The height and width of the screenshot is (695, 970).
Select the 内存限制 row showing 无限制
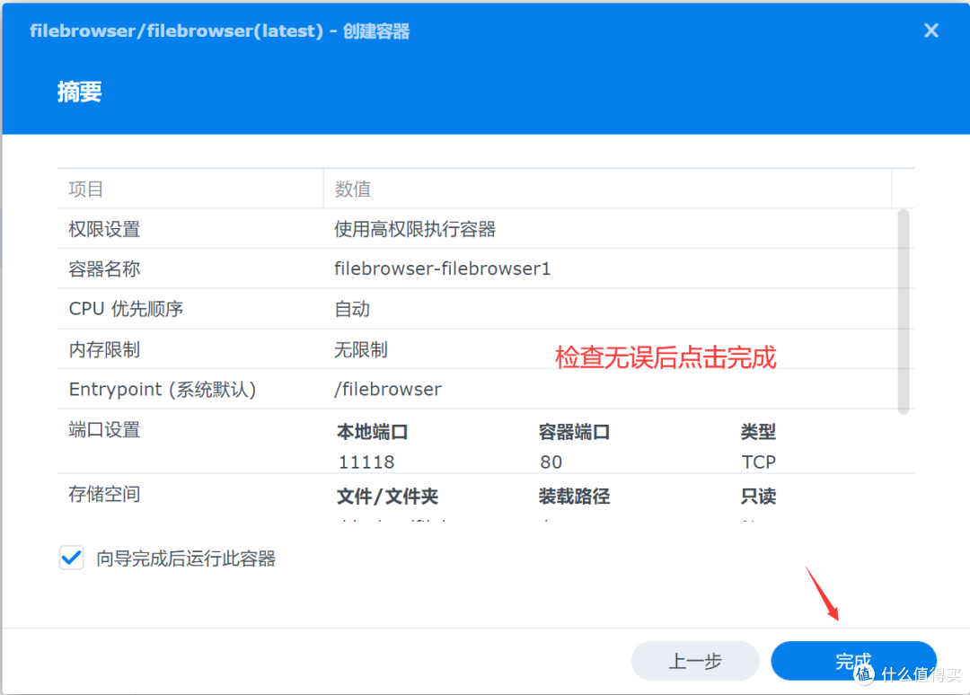coord(269,348)
